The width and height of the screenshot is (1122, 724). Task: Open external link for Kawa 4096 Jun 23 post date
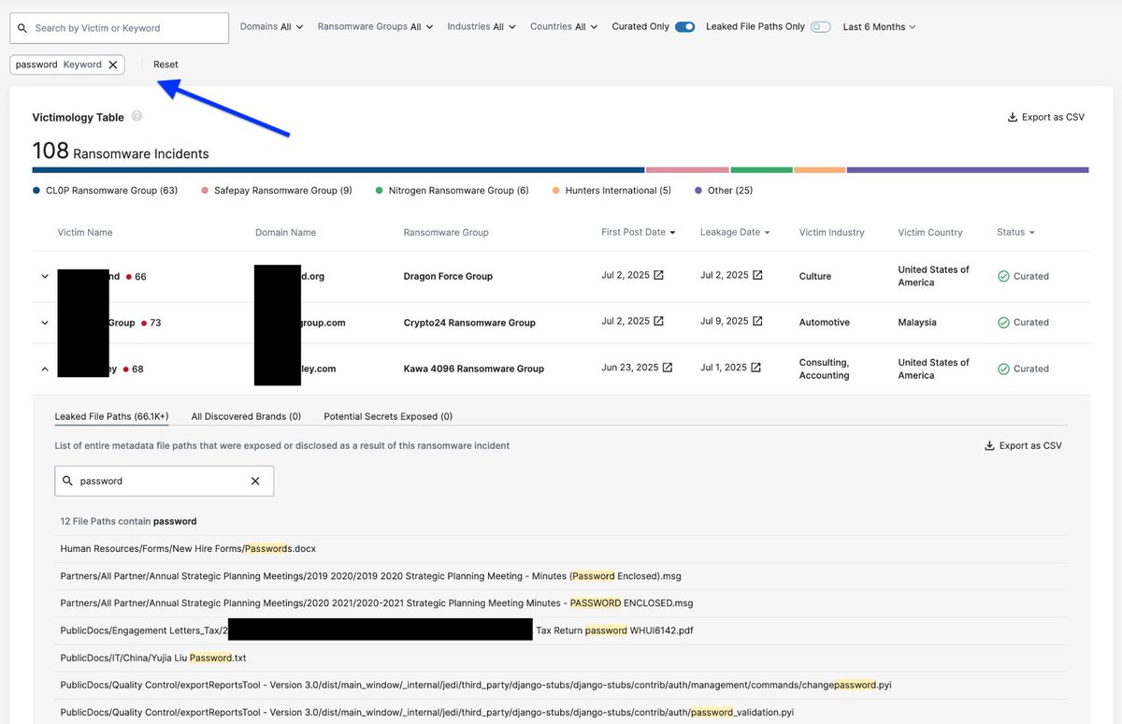(x=668, y=368)
